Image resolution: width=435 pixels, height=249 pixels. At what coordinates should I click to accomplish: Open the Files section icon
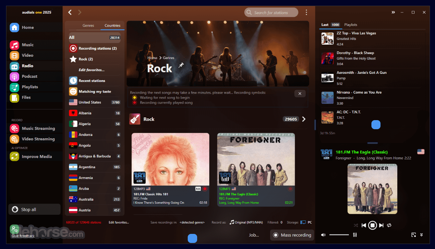pyautogui.click(x=14, y=98)
